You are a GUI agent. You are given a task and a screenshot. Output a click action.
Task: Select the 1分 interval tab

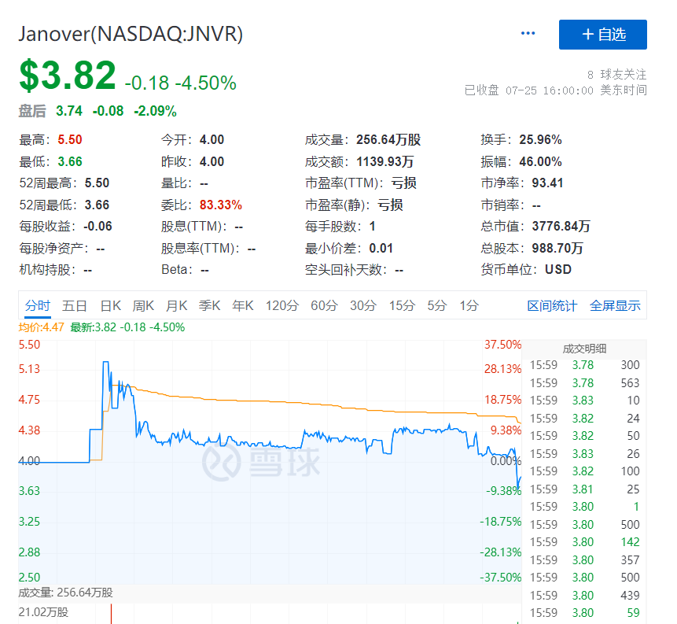pyautogui.click(x=469, y=306)
